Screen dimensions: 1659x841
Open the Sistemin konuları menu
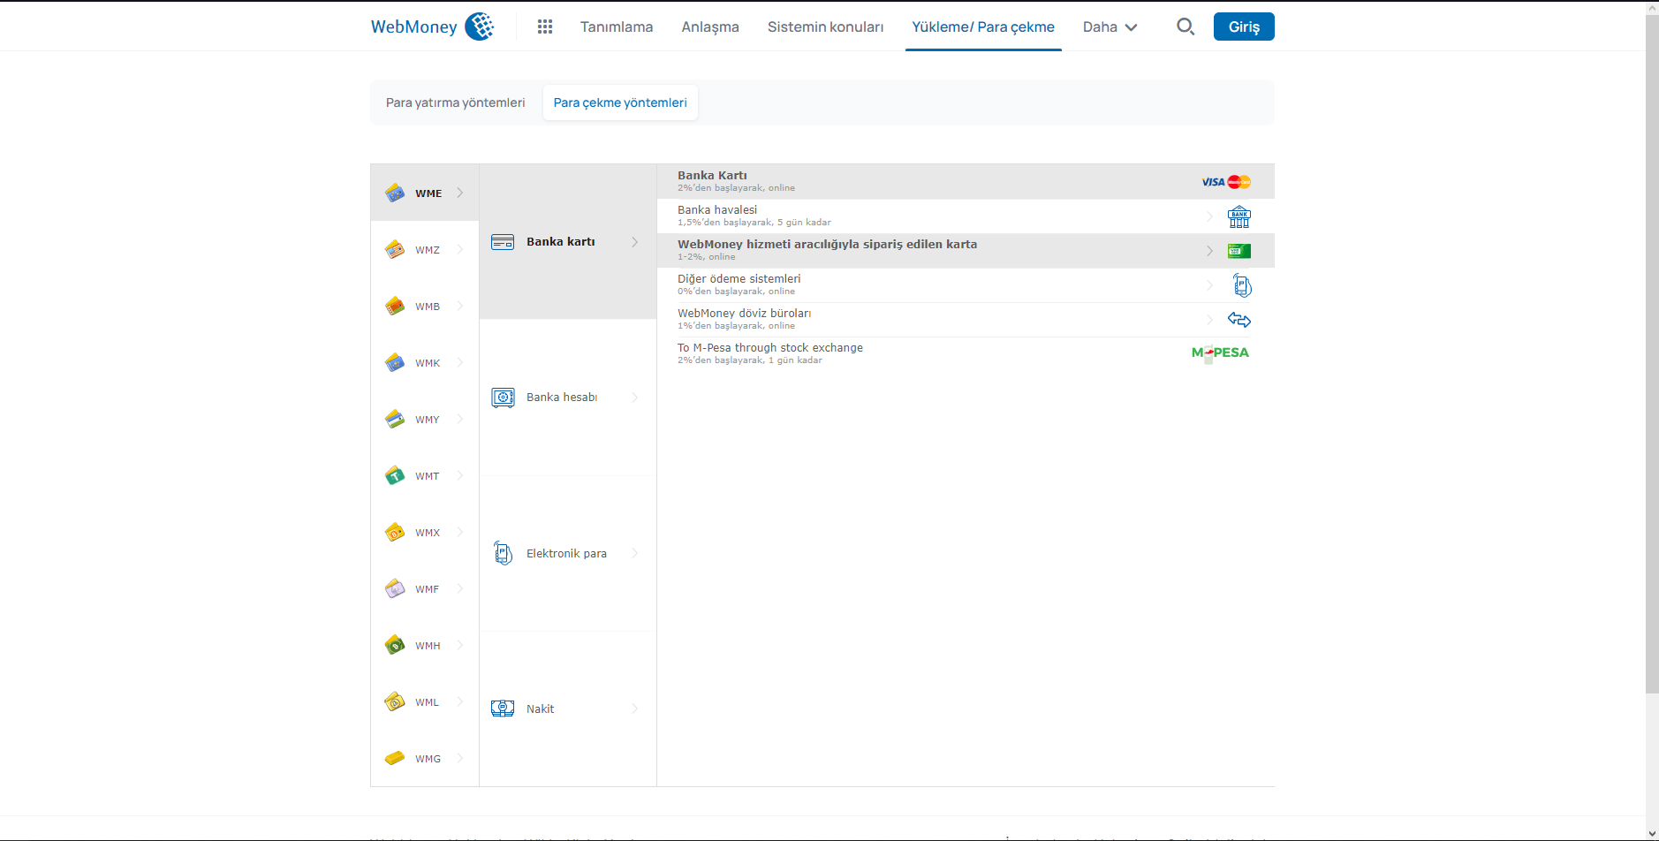click(825, 27)
